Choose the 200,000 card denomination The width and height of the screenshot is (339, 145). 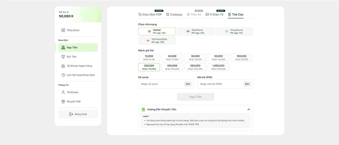point(149,67)
